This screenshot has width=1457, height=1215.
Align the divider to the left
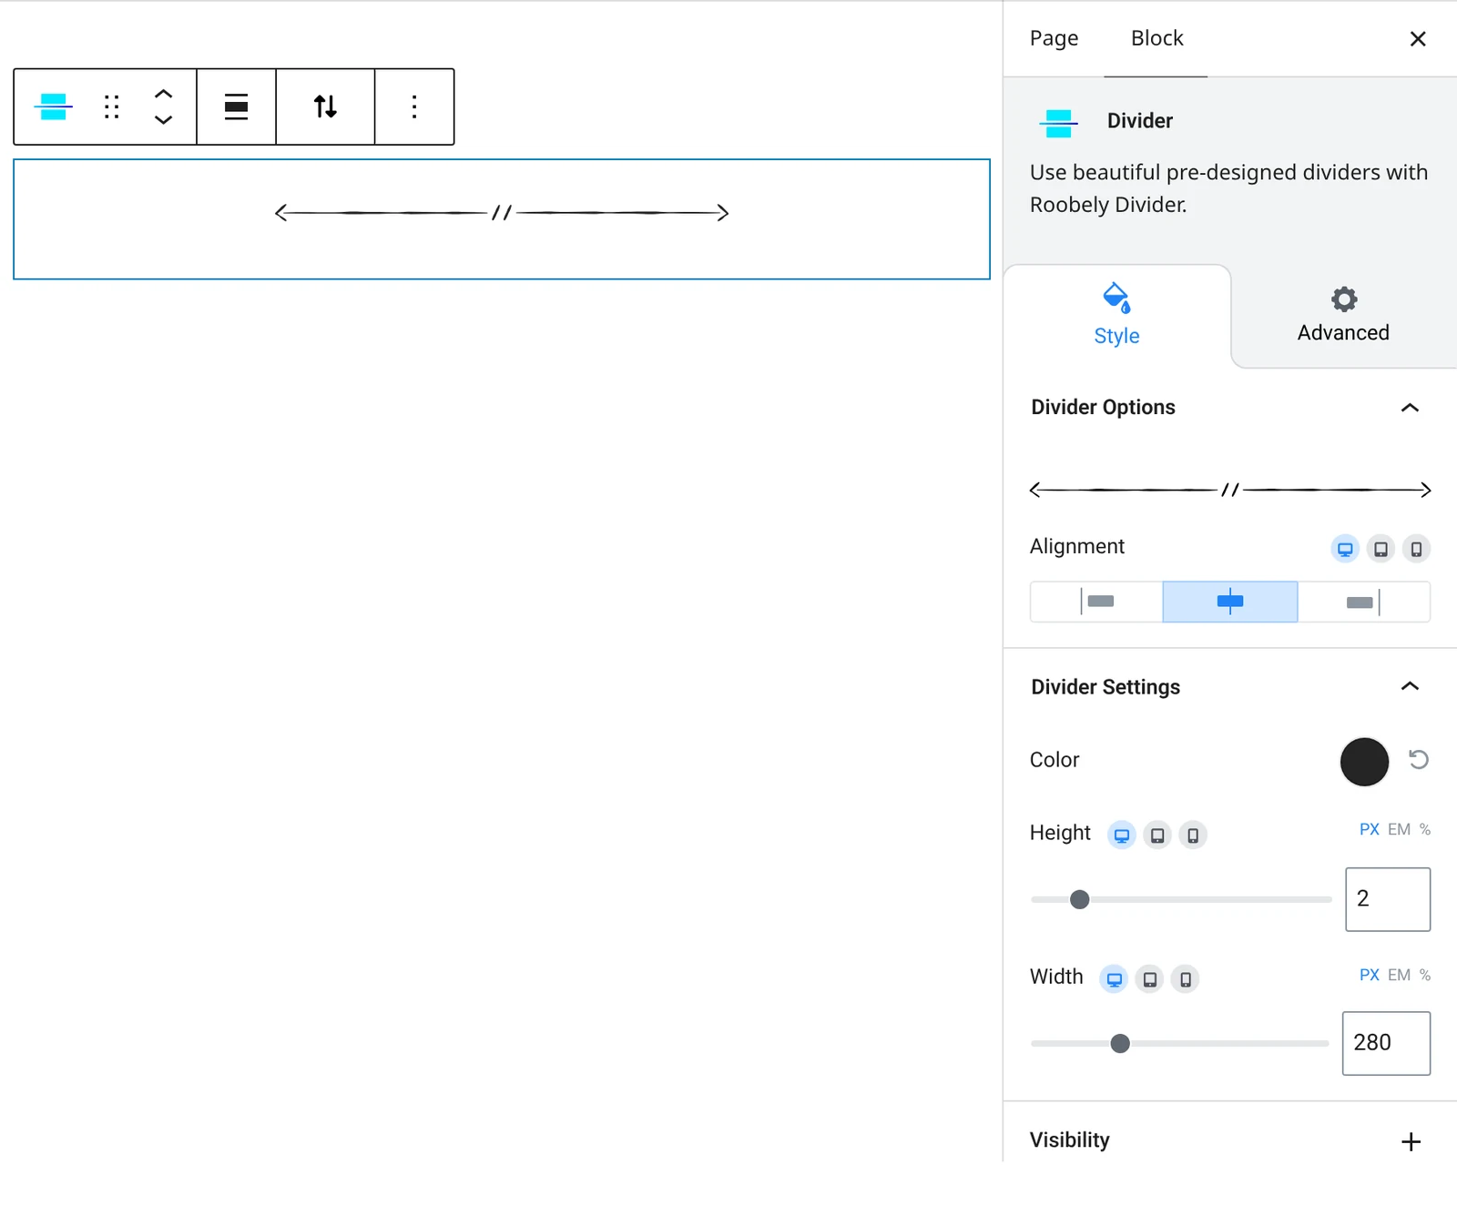coord(1096,602)
